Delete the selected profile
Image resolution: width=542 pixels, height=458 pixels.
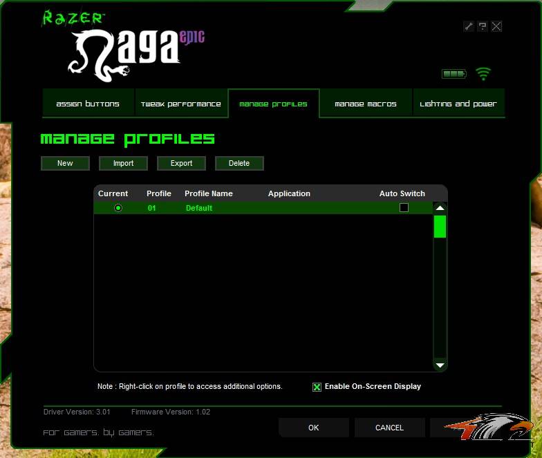click(239, 163)
